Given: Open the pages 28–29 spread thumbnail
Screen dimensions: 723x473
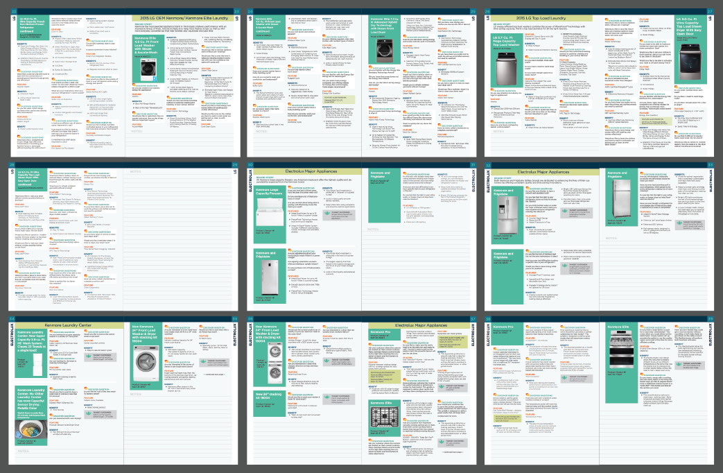Looking at the screenshot, I should click(125, 237).
